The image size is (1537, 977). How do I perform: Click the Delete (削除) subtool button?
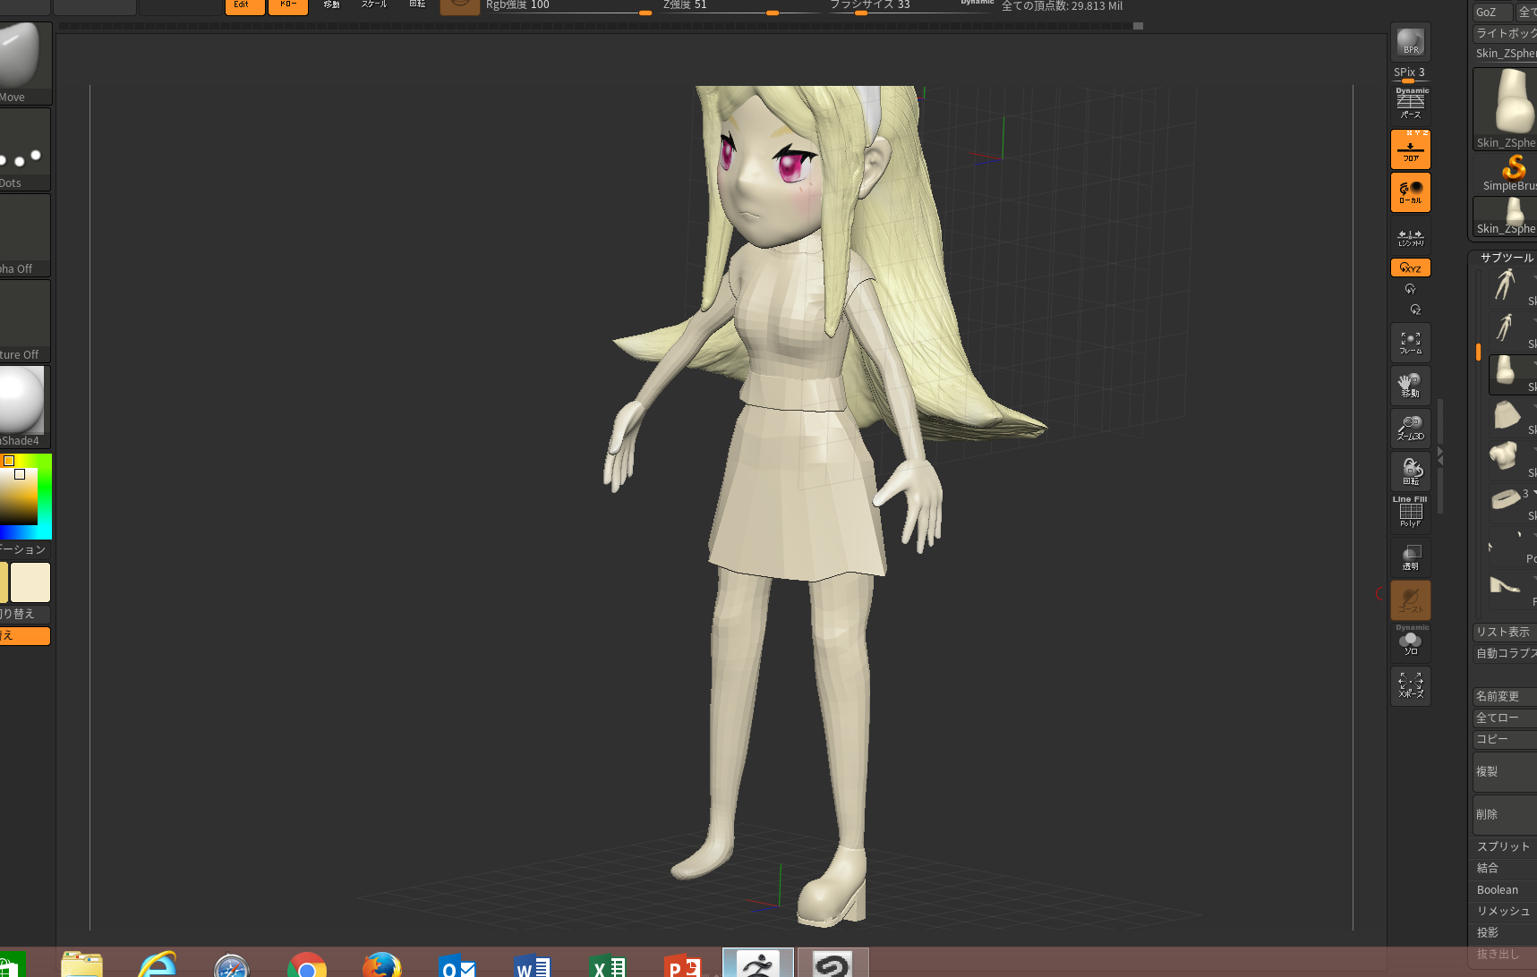(x=1505, y=814)
